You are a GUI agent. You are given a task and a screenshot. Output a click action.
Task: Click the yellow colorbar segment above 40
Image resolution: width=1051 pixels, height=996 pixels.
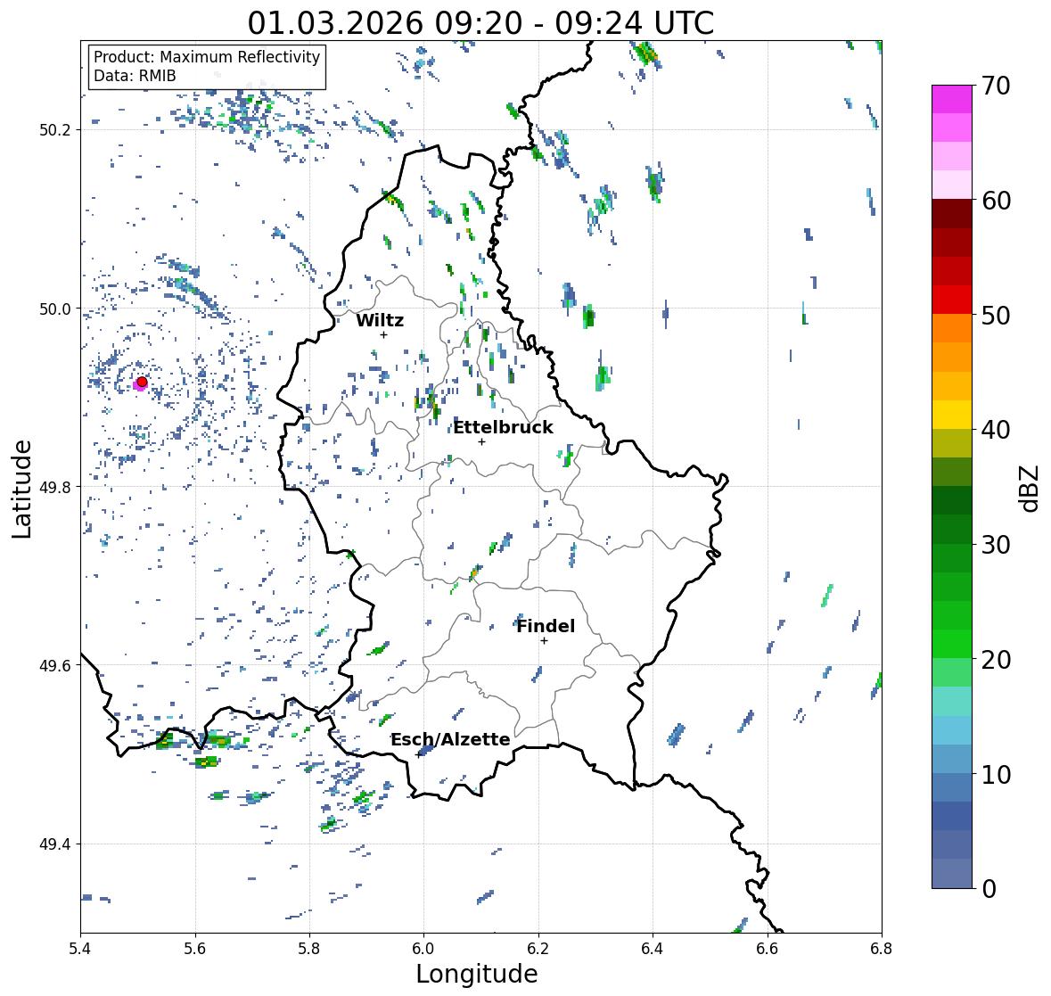[x=952, y=415]
